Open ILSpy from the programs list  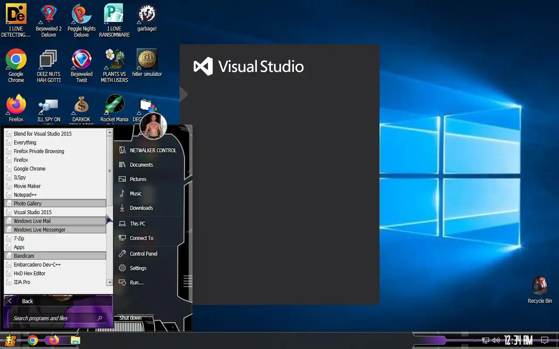click(55, 177)
